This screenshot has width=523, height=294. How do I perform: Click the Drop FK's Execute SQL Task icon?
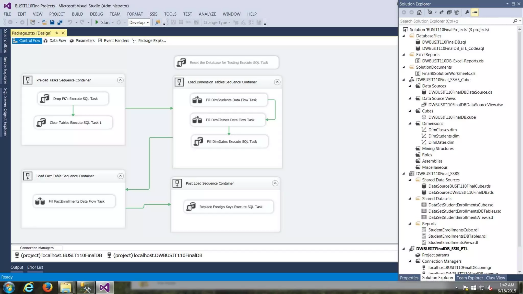(x=45, y=99)
